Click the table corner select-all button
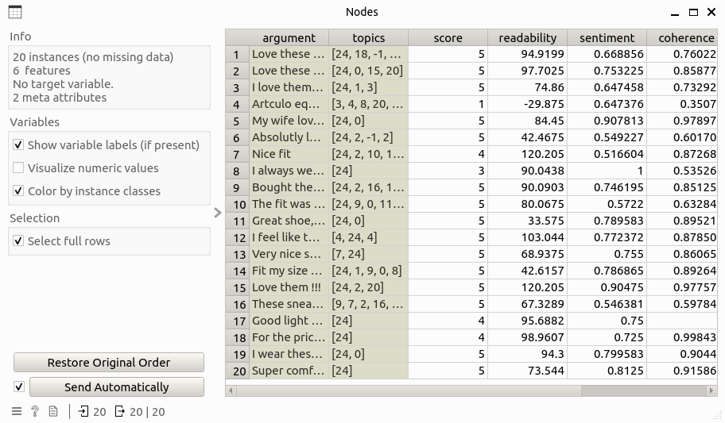This screenshot has width=725, height=423. click(x=238, y=38)
